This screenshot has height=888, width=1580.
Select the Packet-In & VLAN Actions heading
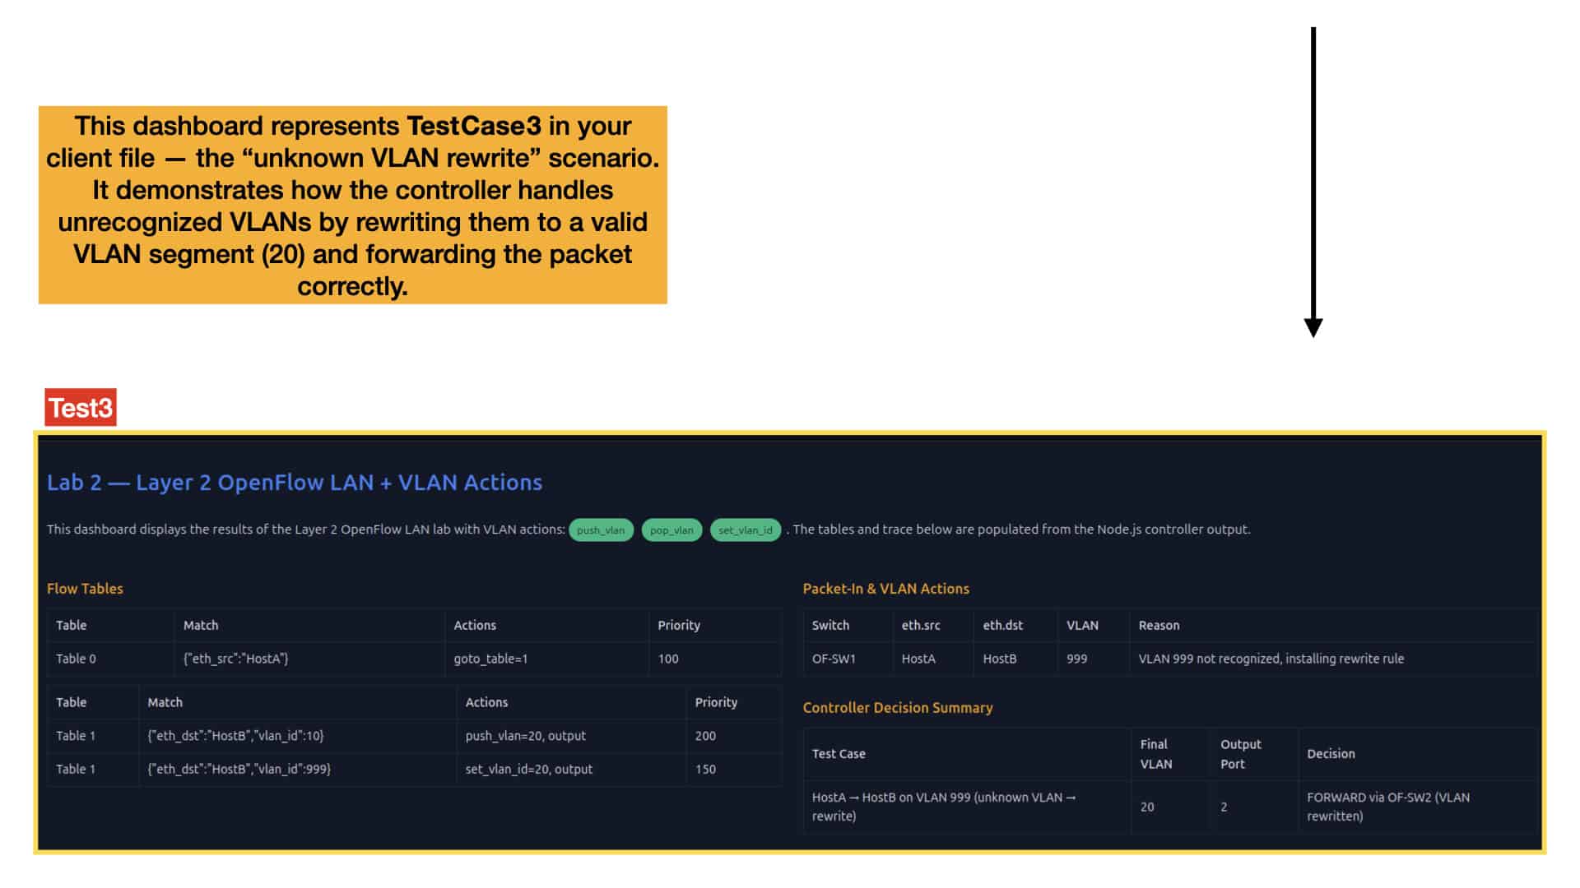pyautogui.click(x=885, y=589)
